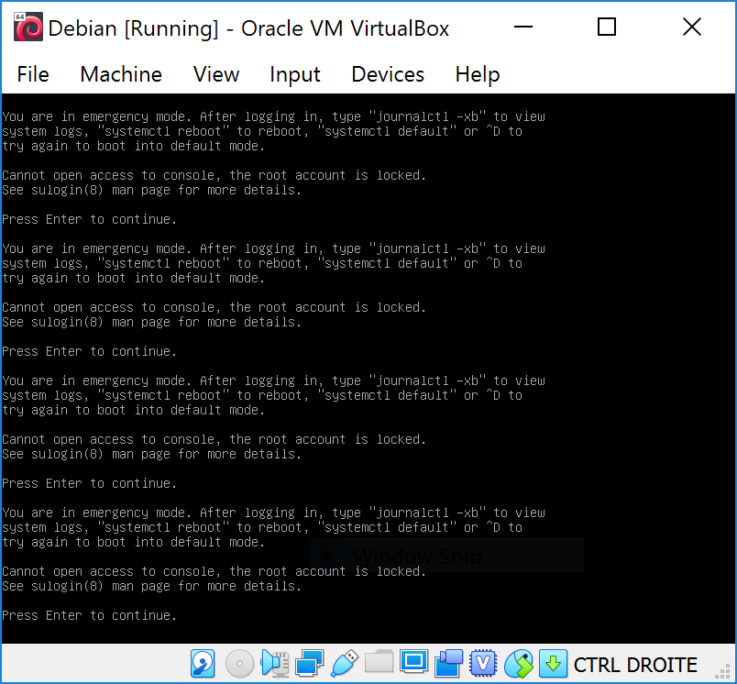
Task: Click the shared folders status icon
Action: click(379, 662)
